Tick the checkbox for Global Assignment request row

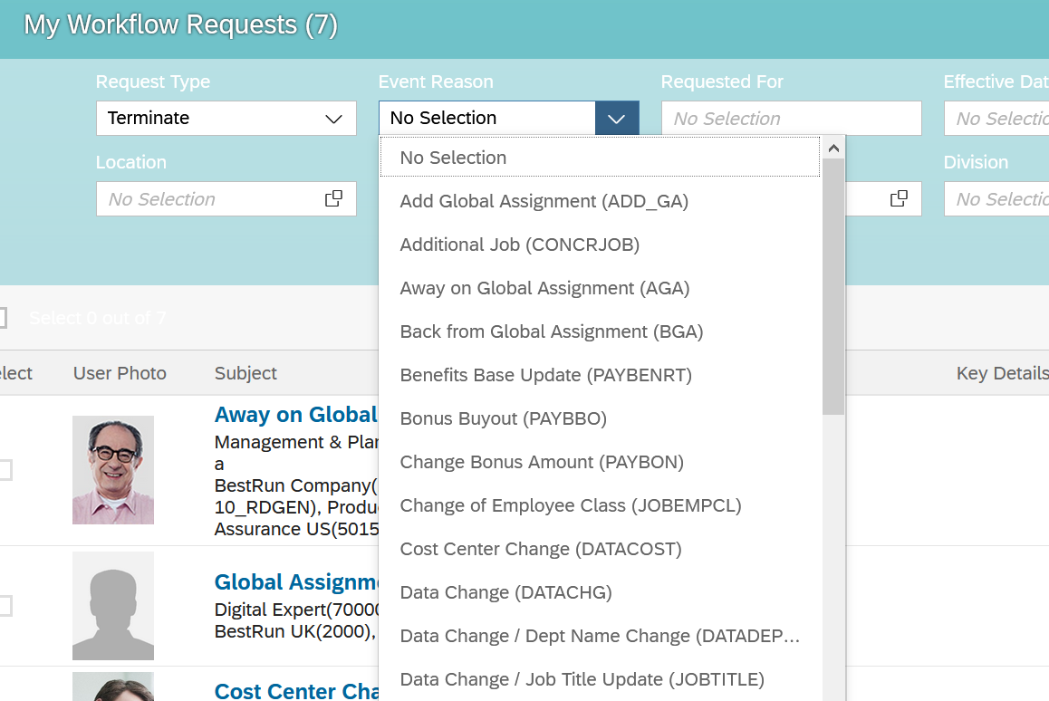click(x=5, y=605)
